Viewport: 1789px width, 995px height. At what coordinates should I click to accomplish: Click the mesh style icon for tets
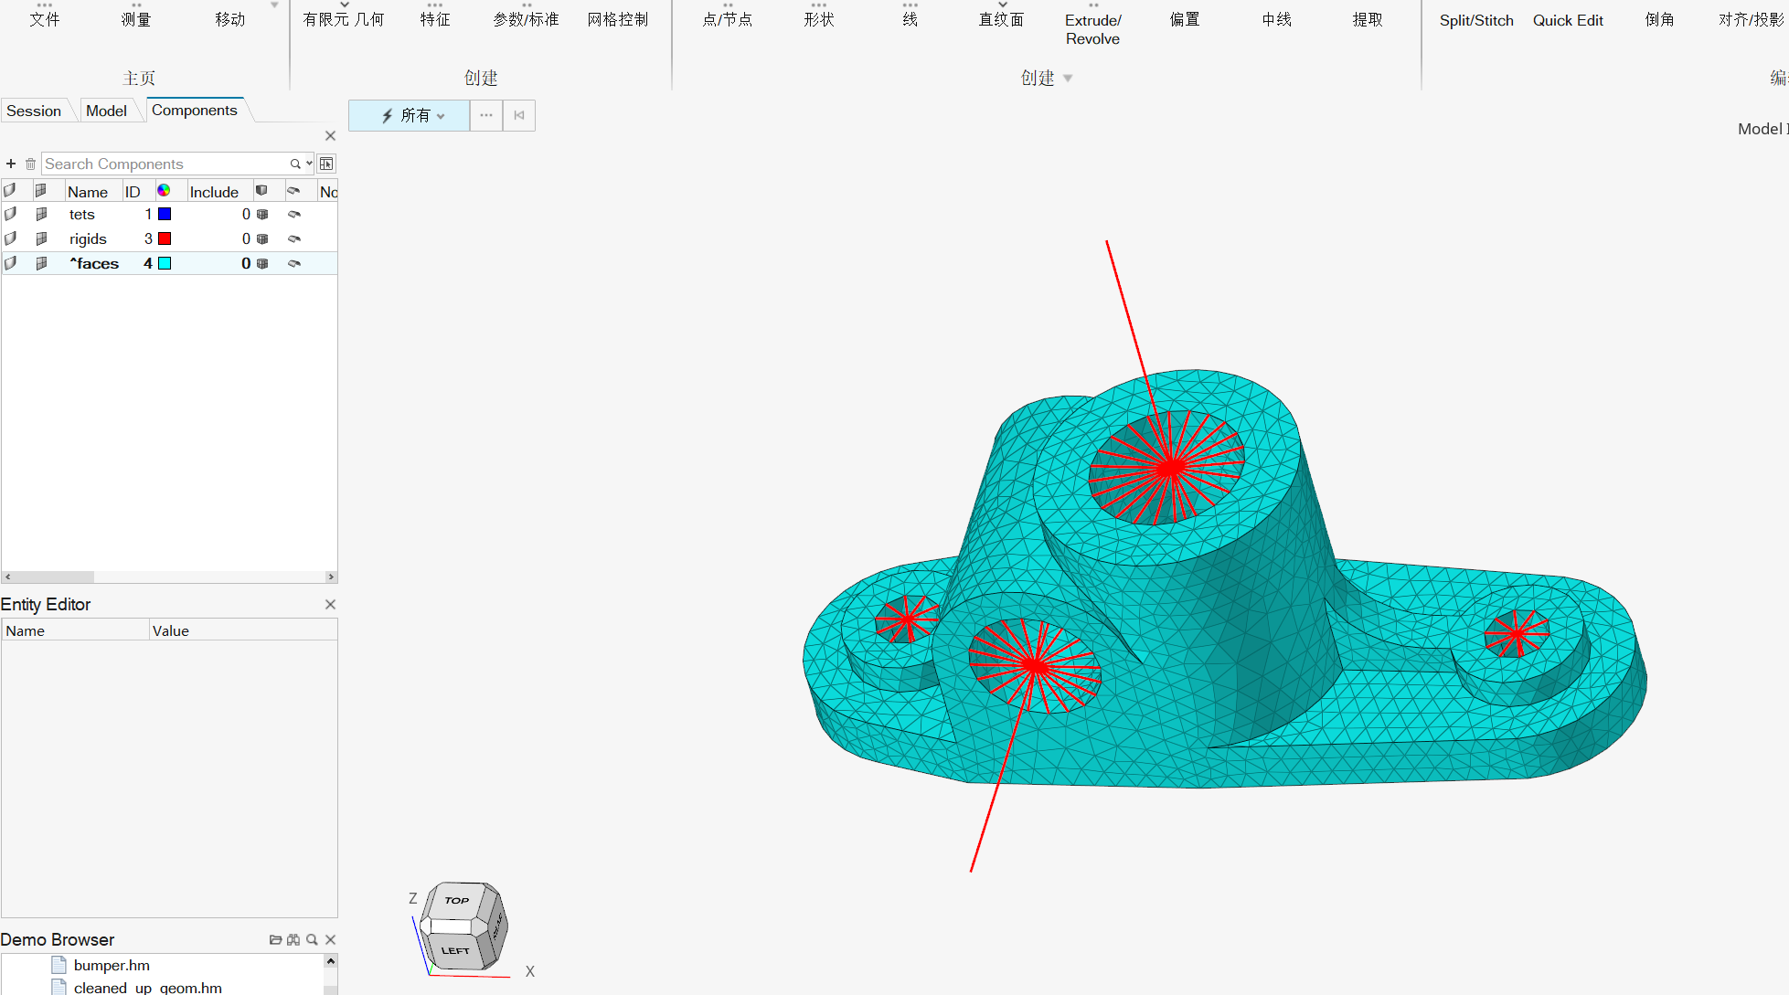(x=262, y=214)
